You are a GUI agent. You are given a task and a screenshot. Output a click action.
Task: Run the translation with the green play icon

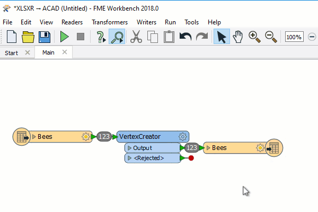[x=64, y=37]
